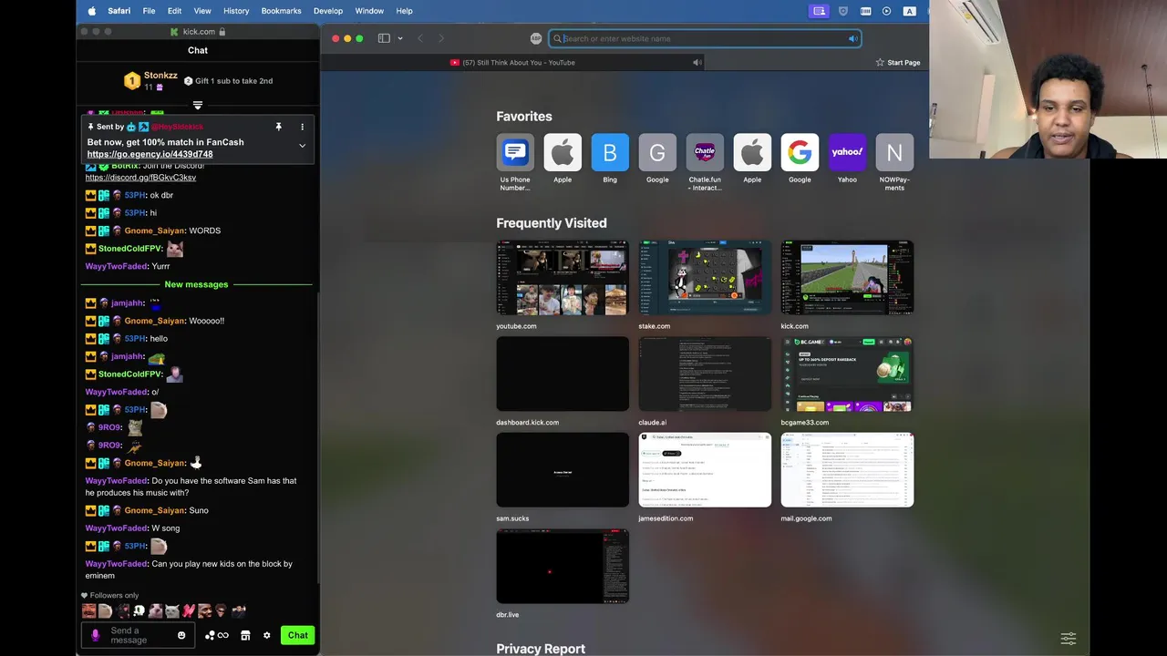Click the Stonkzz top gifter name
This screenshot has height=656, width=1167.
160,76
